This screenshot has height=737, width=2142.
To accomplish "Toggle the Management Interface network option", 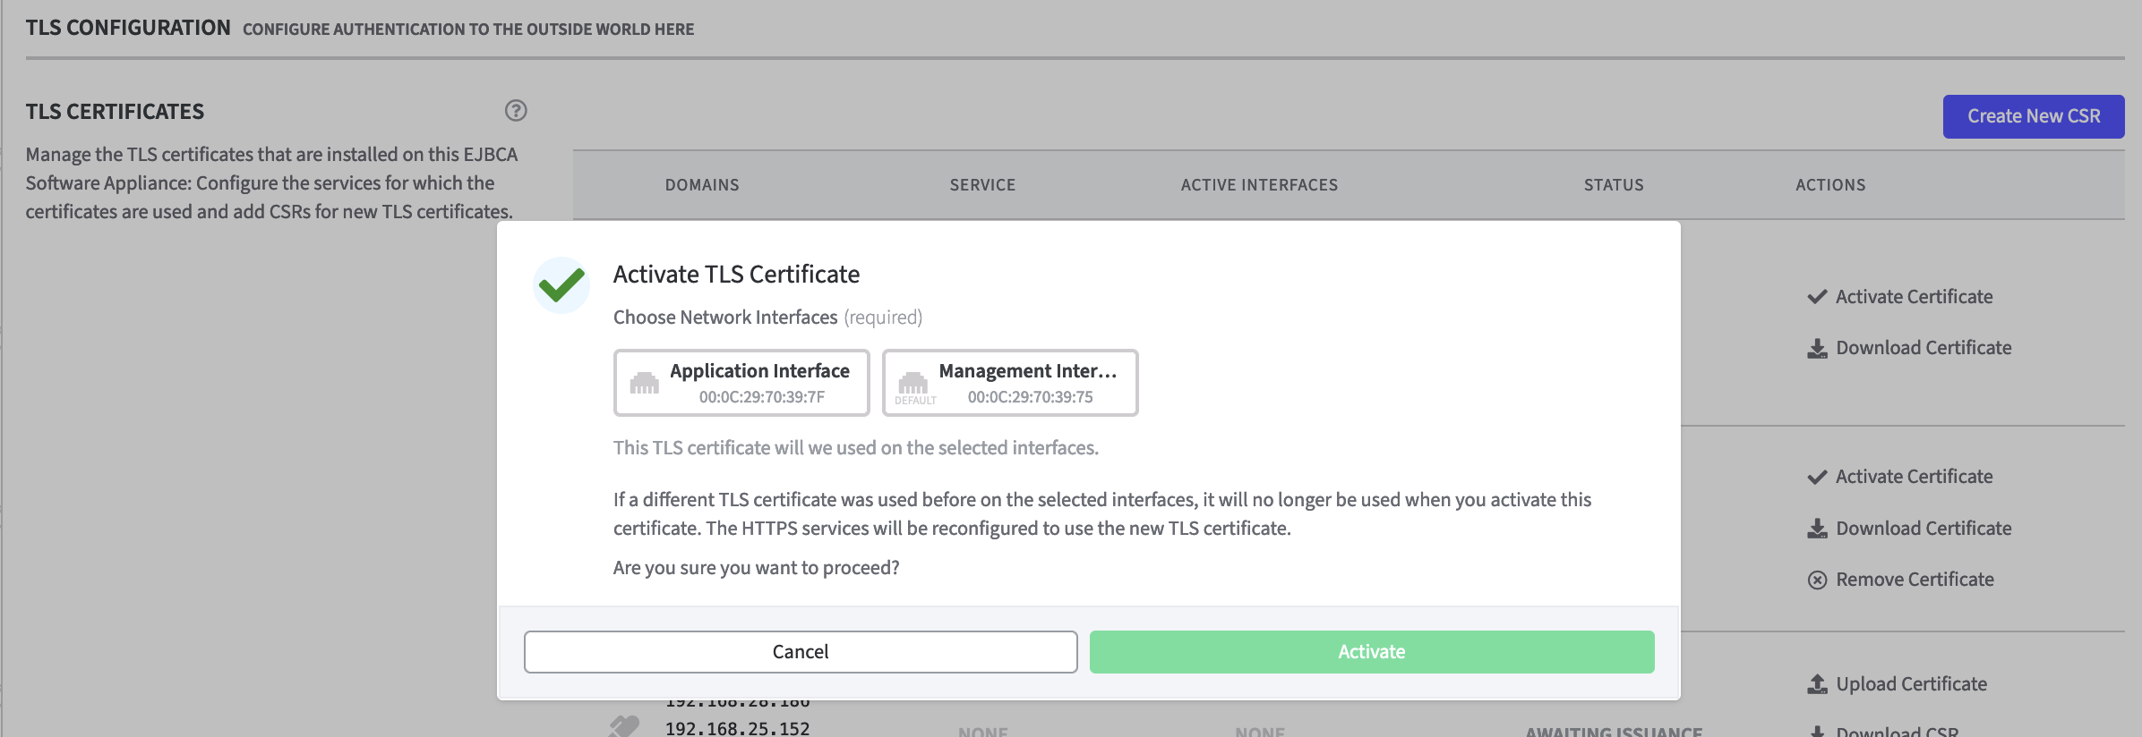I will pos(1010,383).
